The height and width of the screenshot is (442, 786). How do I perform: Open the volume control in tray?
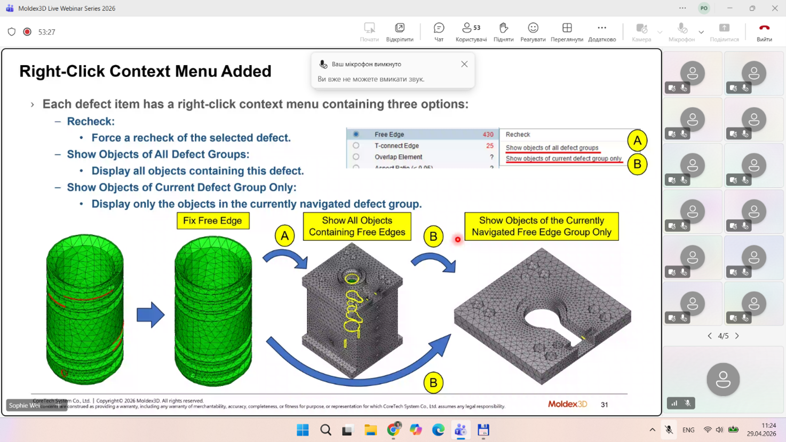point(719,430)
